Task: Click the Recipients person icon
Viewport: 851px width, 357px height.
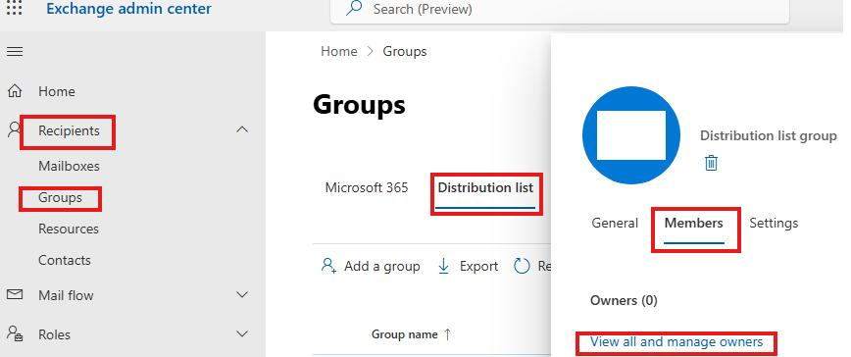Action: pyautogui.click(x=14, y=129)
